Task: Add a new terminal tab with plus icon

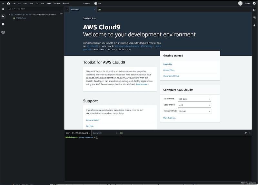Action: [121, 133]
